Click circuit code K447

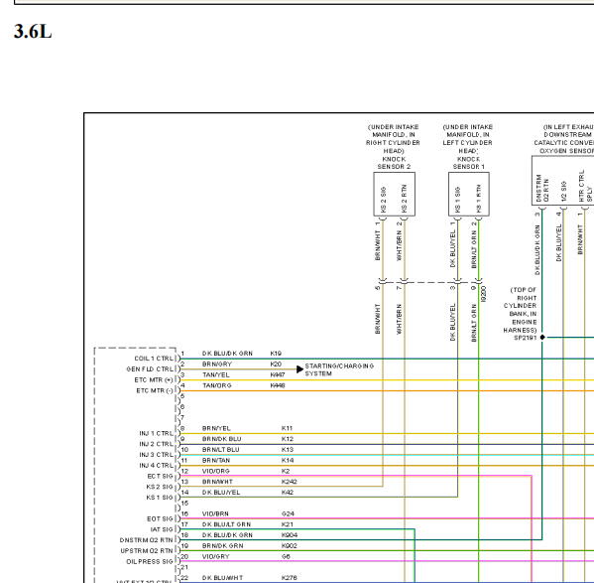tap(278, 374)
